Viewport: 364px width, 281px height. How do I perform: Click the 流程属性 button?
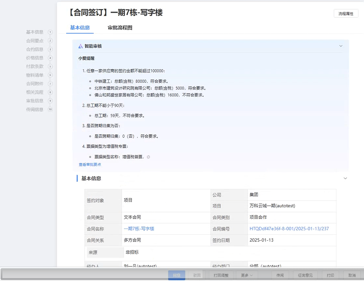(346, 14)
